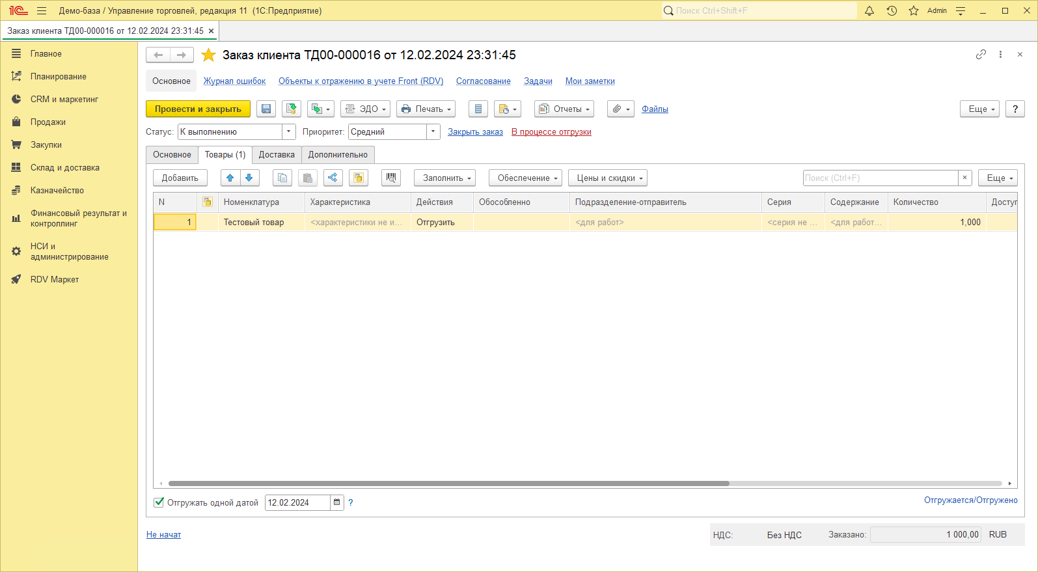Open Продажи section in sidebar

(48, 122)
